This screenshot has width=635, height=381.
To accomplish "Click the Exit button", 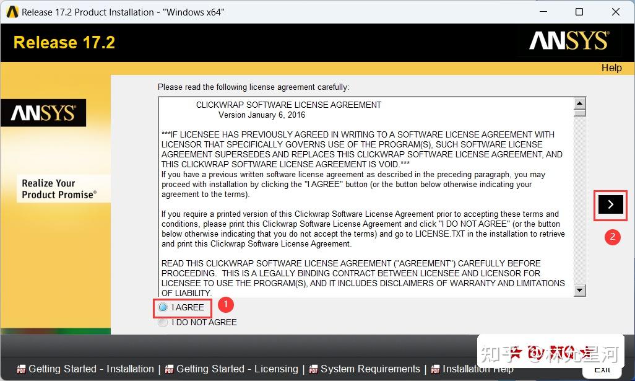I will point(601,369).
